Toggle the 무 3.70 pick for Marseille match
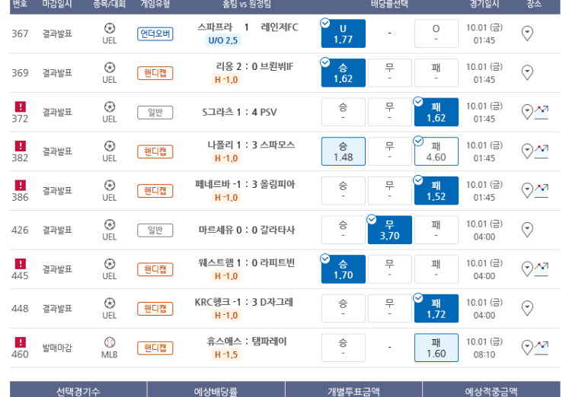 (390, 230)
